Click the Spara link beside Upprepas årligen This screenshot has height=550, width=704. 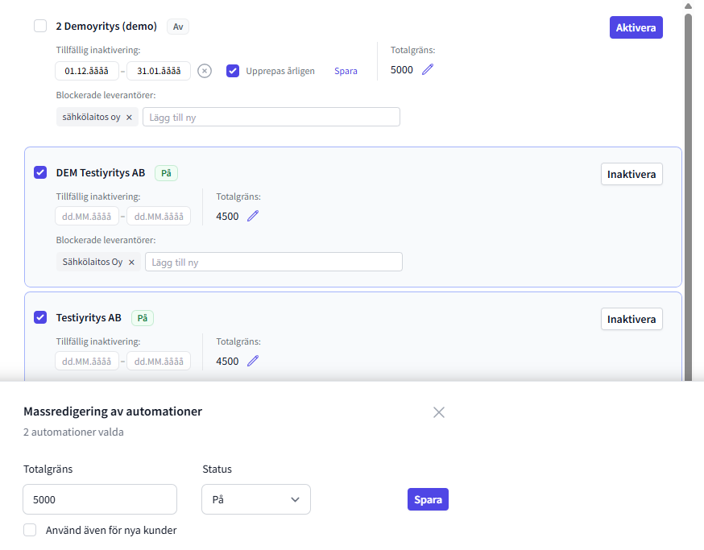346,71
